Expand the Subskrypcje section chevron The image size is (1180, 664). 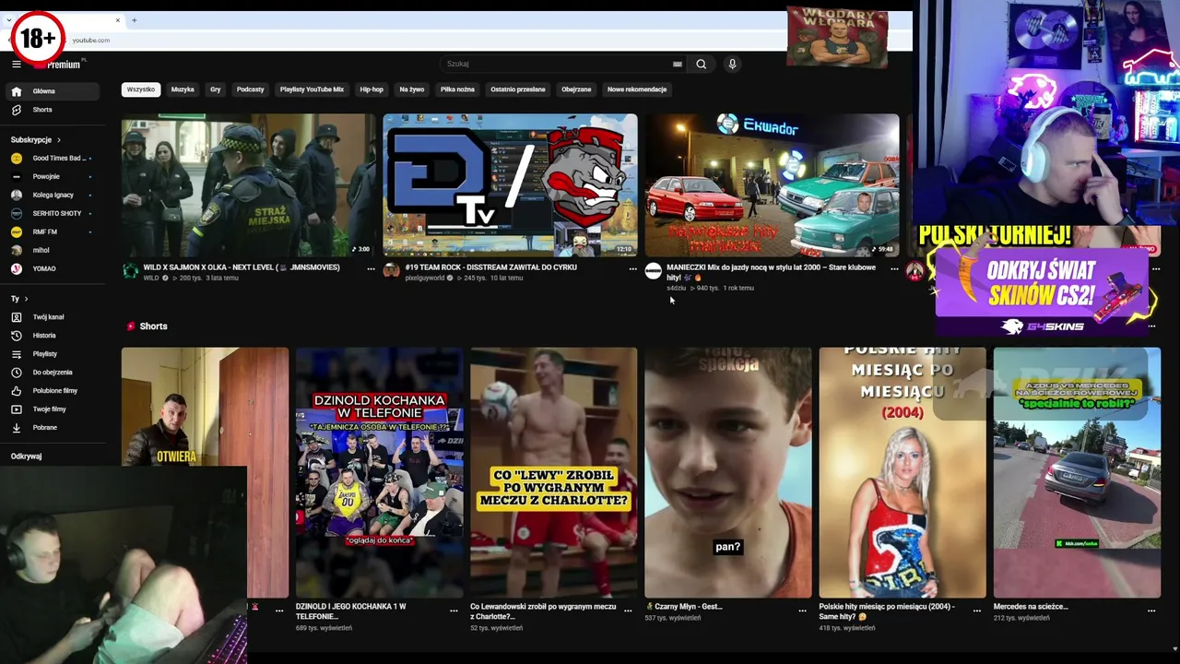point(59,140)
